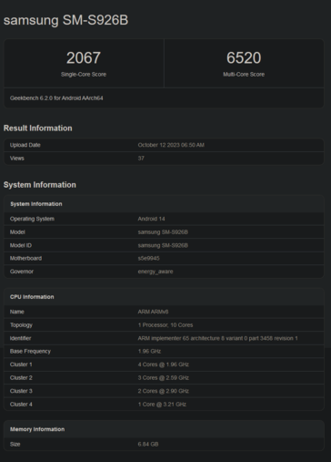This screenshot has width=331, height=462.
Task: Select the 'Android 14' value
Action: (x=151, y=219)
